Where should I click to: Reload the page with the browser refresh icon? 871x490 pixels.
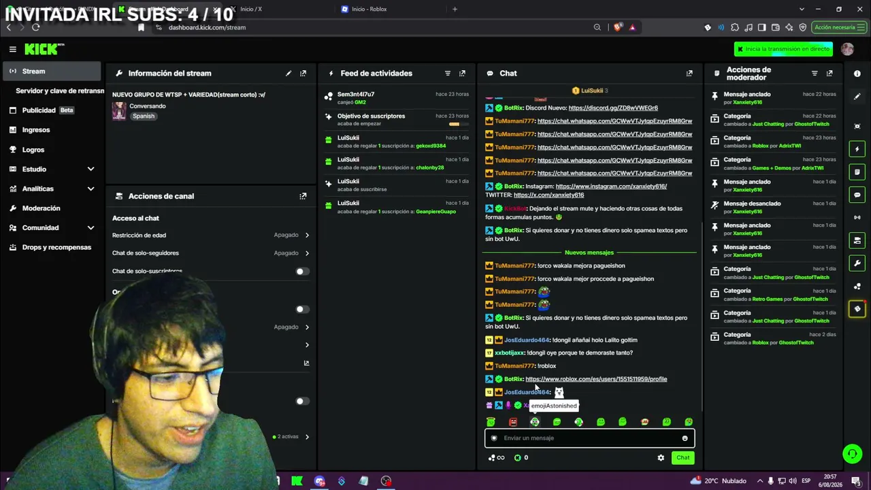pos(35,27)
